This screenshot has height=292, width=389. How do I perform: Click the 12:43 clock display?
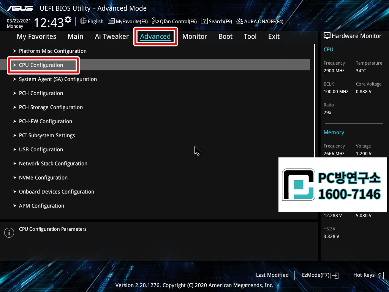point(49,23)
